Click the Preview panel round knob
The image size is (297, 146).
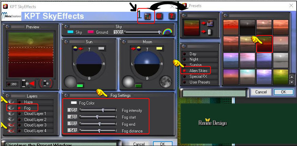(7, 27)
